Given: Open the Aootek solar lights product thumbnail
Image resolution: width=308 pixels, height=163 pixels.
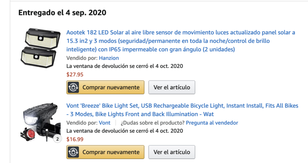Looking at the screenshot, I should tap(41, 48).
